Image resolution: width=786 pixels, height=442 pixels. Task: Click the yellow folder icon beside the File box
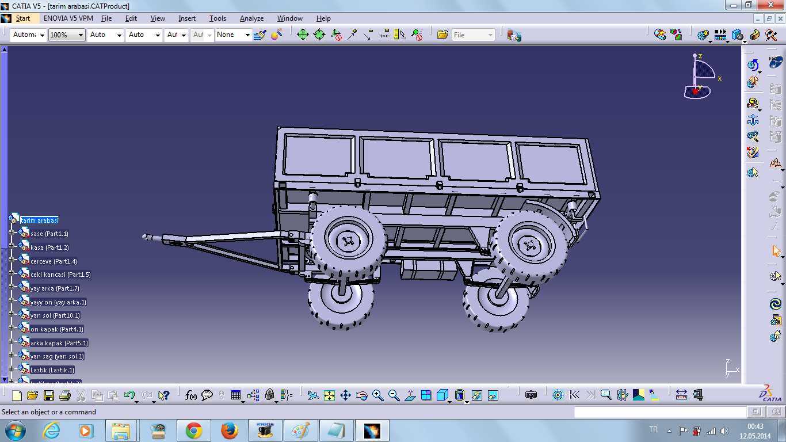click(x=442, y=35)
